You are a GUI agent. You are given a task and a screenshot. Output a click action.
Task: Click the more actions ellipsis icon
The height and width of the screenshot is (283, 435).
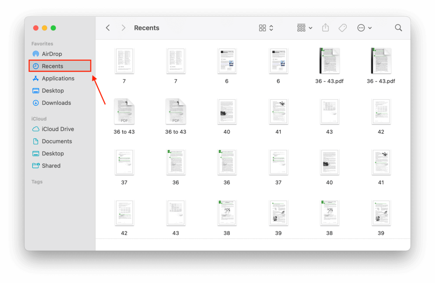pos(361,28)
